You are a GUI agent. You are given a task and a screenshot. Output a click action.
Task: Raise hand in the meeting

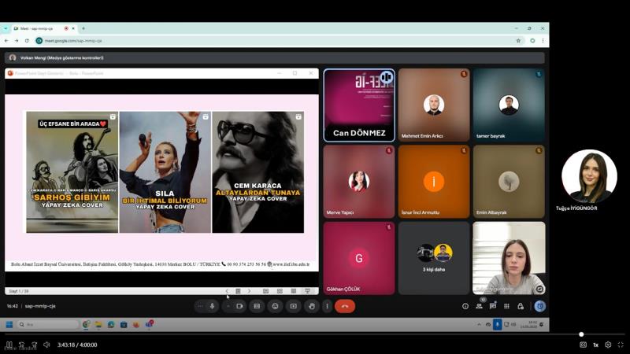[312, 306]
